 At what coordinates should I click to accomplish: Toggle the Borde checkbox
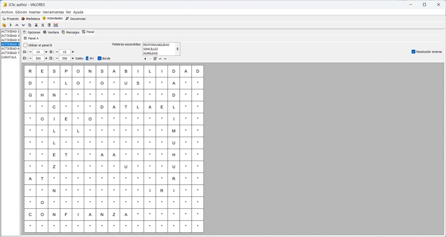(100, 59)
